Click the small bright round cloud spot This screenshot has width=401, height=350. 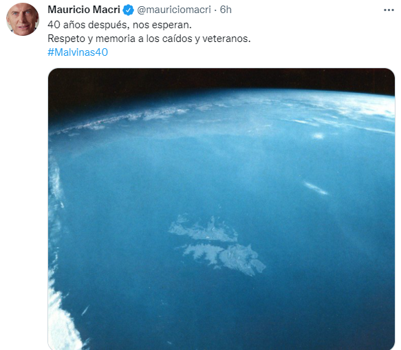pos(318,136)
